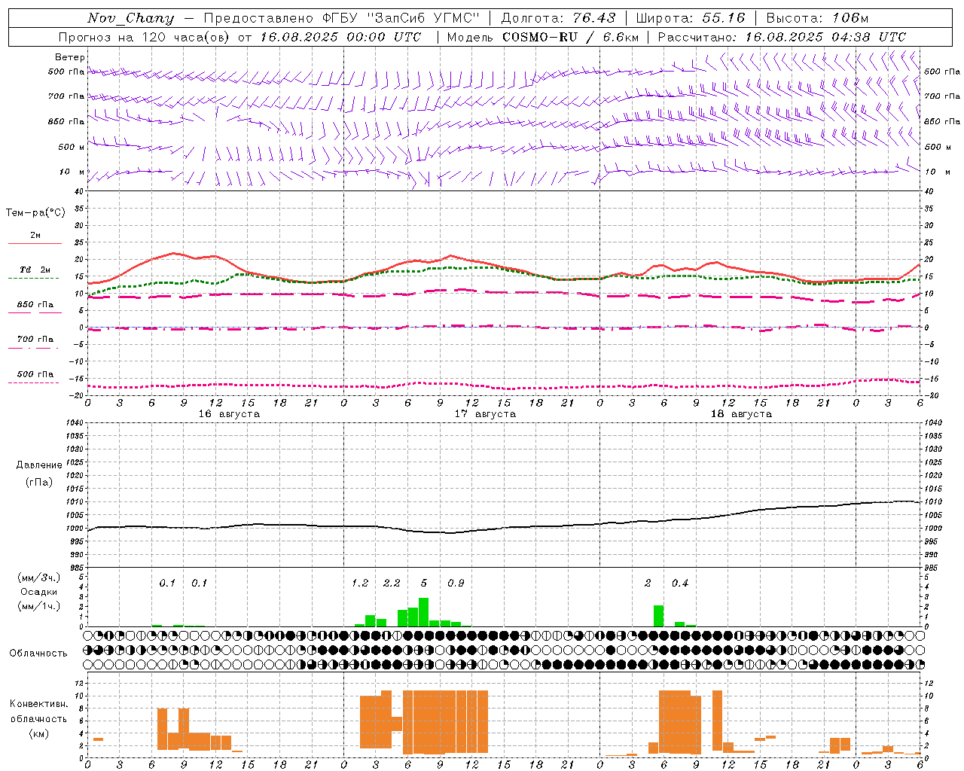Select the 'Широта: 55.16' latitude value

point(691,18)
